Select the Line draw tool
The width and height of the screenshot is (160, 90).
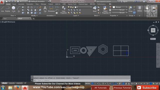tap(2, 9)
